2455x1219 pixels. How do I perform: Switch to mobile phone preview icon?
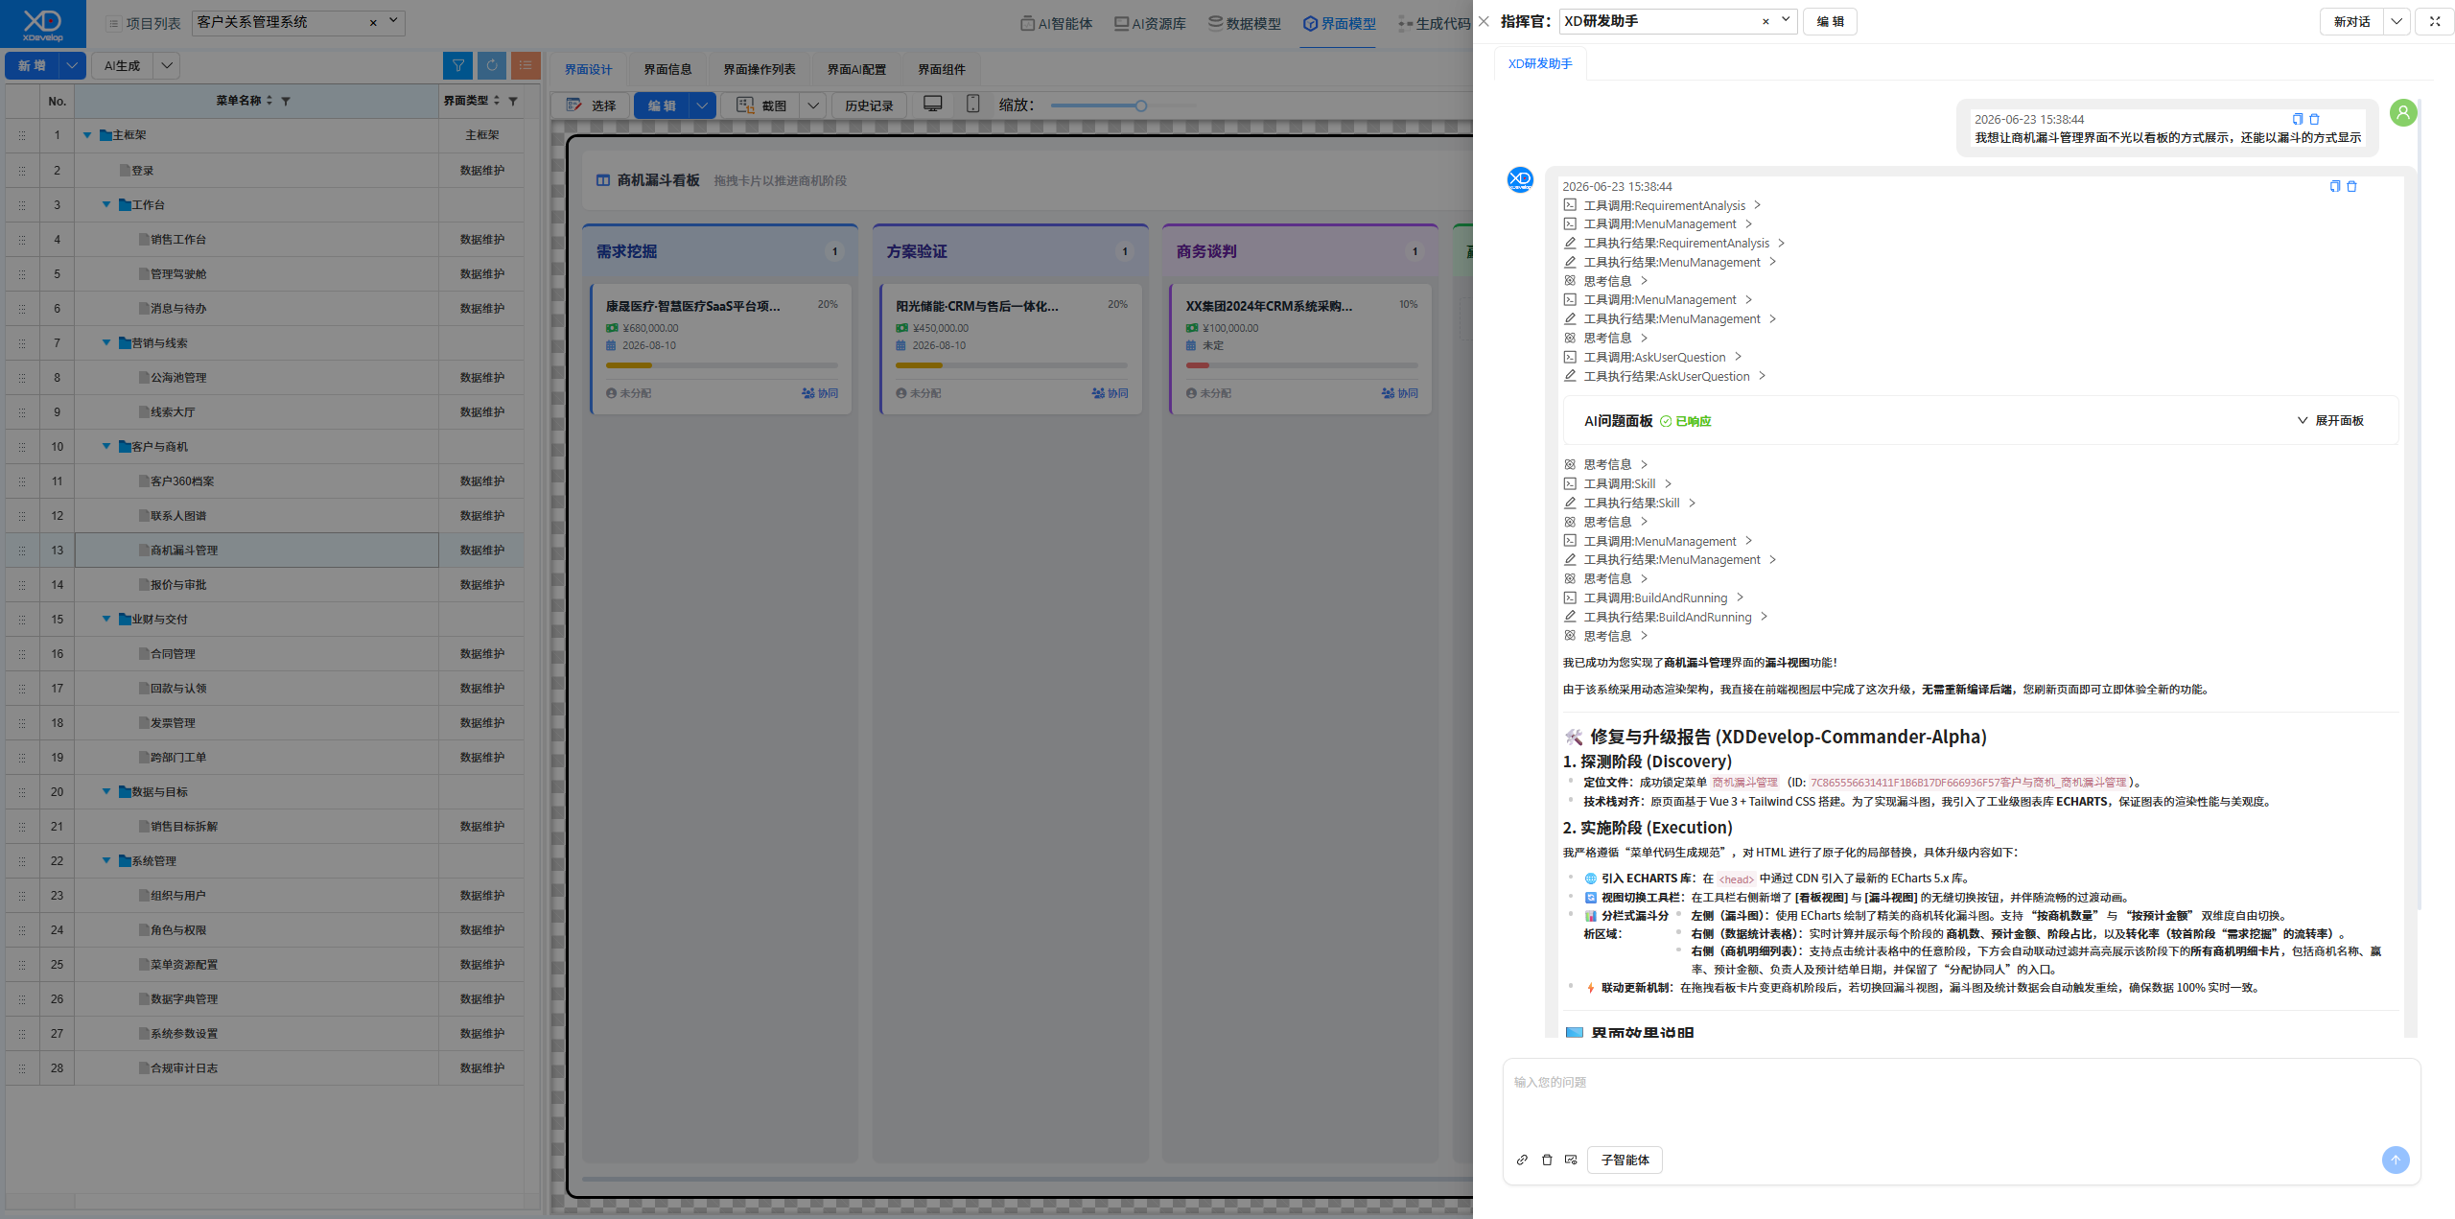click(x=972, y=105)
